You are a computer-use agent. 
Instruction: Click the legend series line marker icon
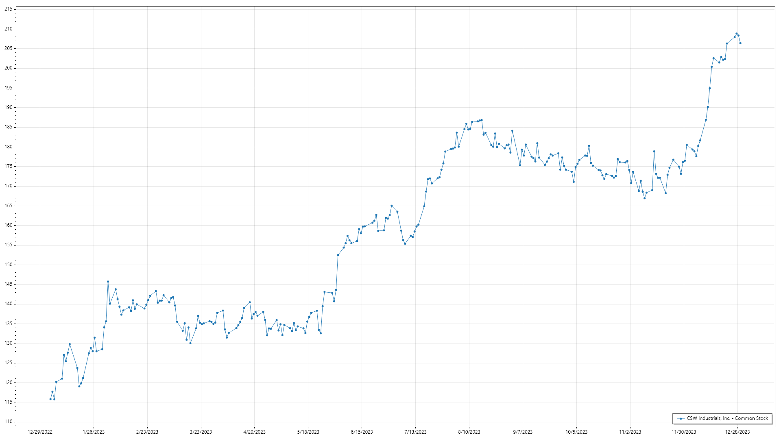(x=681, y=418)
